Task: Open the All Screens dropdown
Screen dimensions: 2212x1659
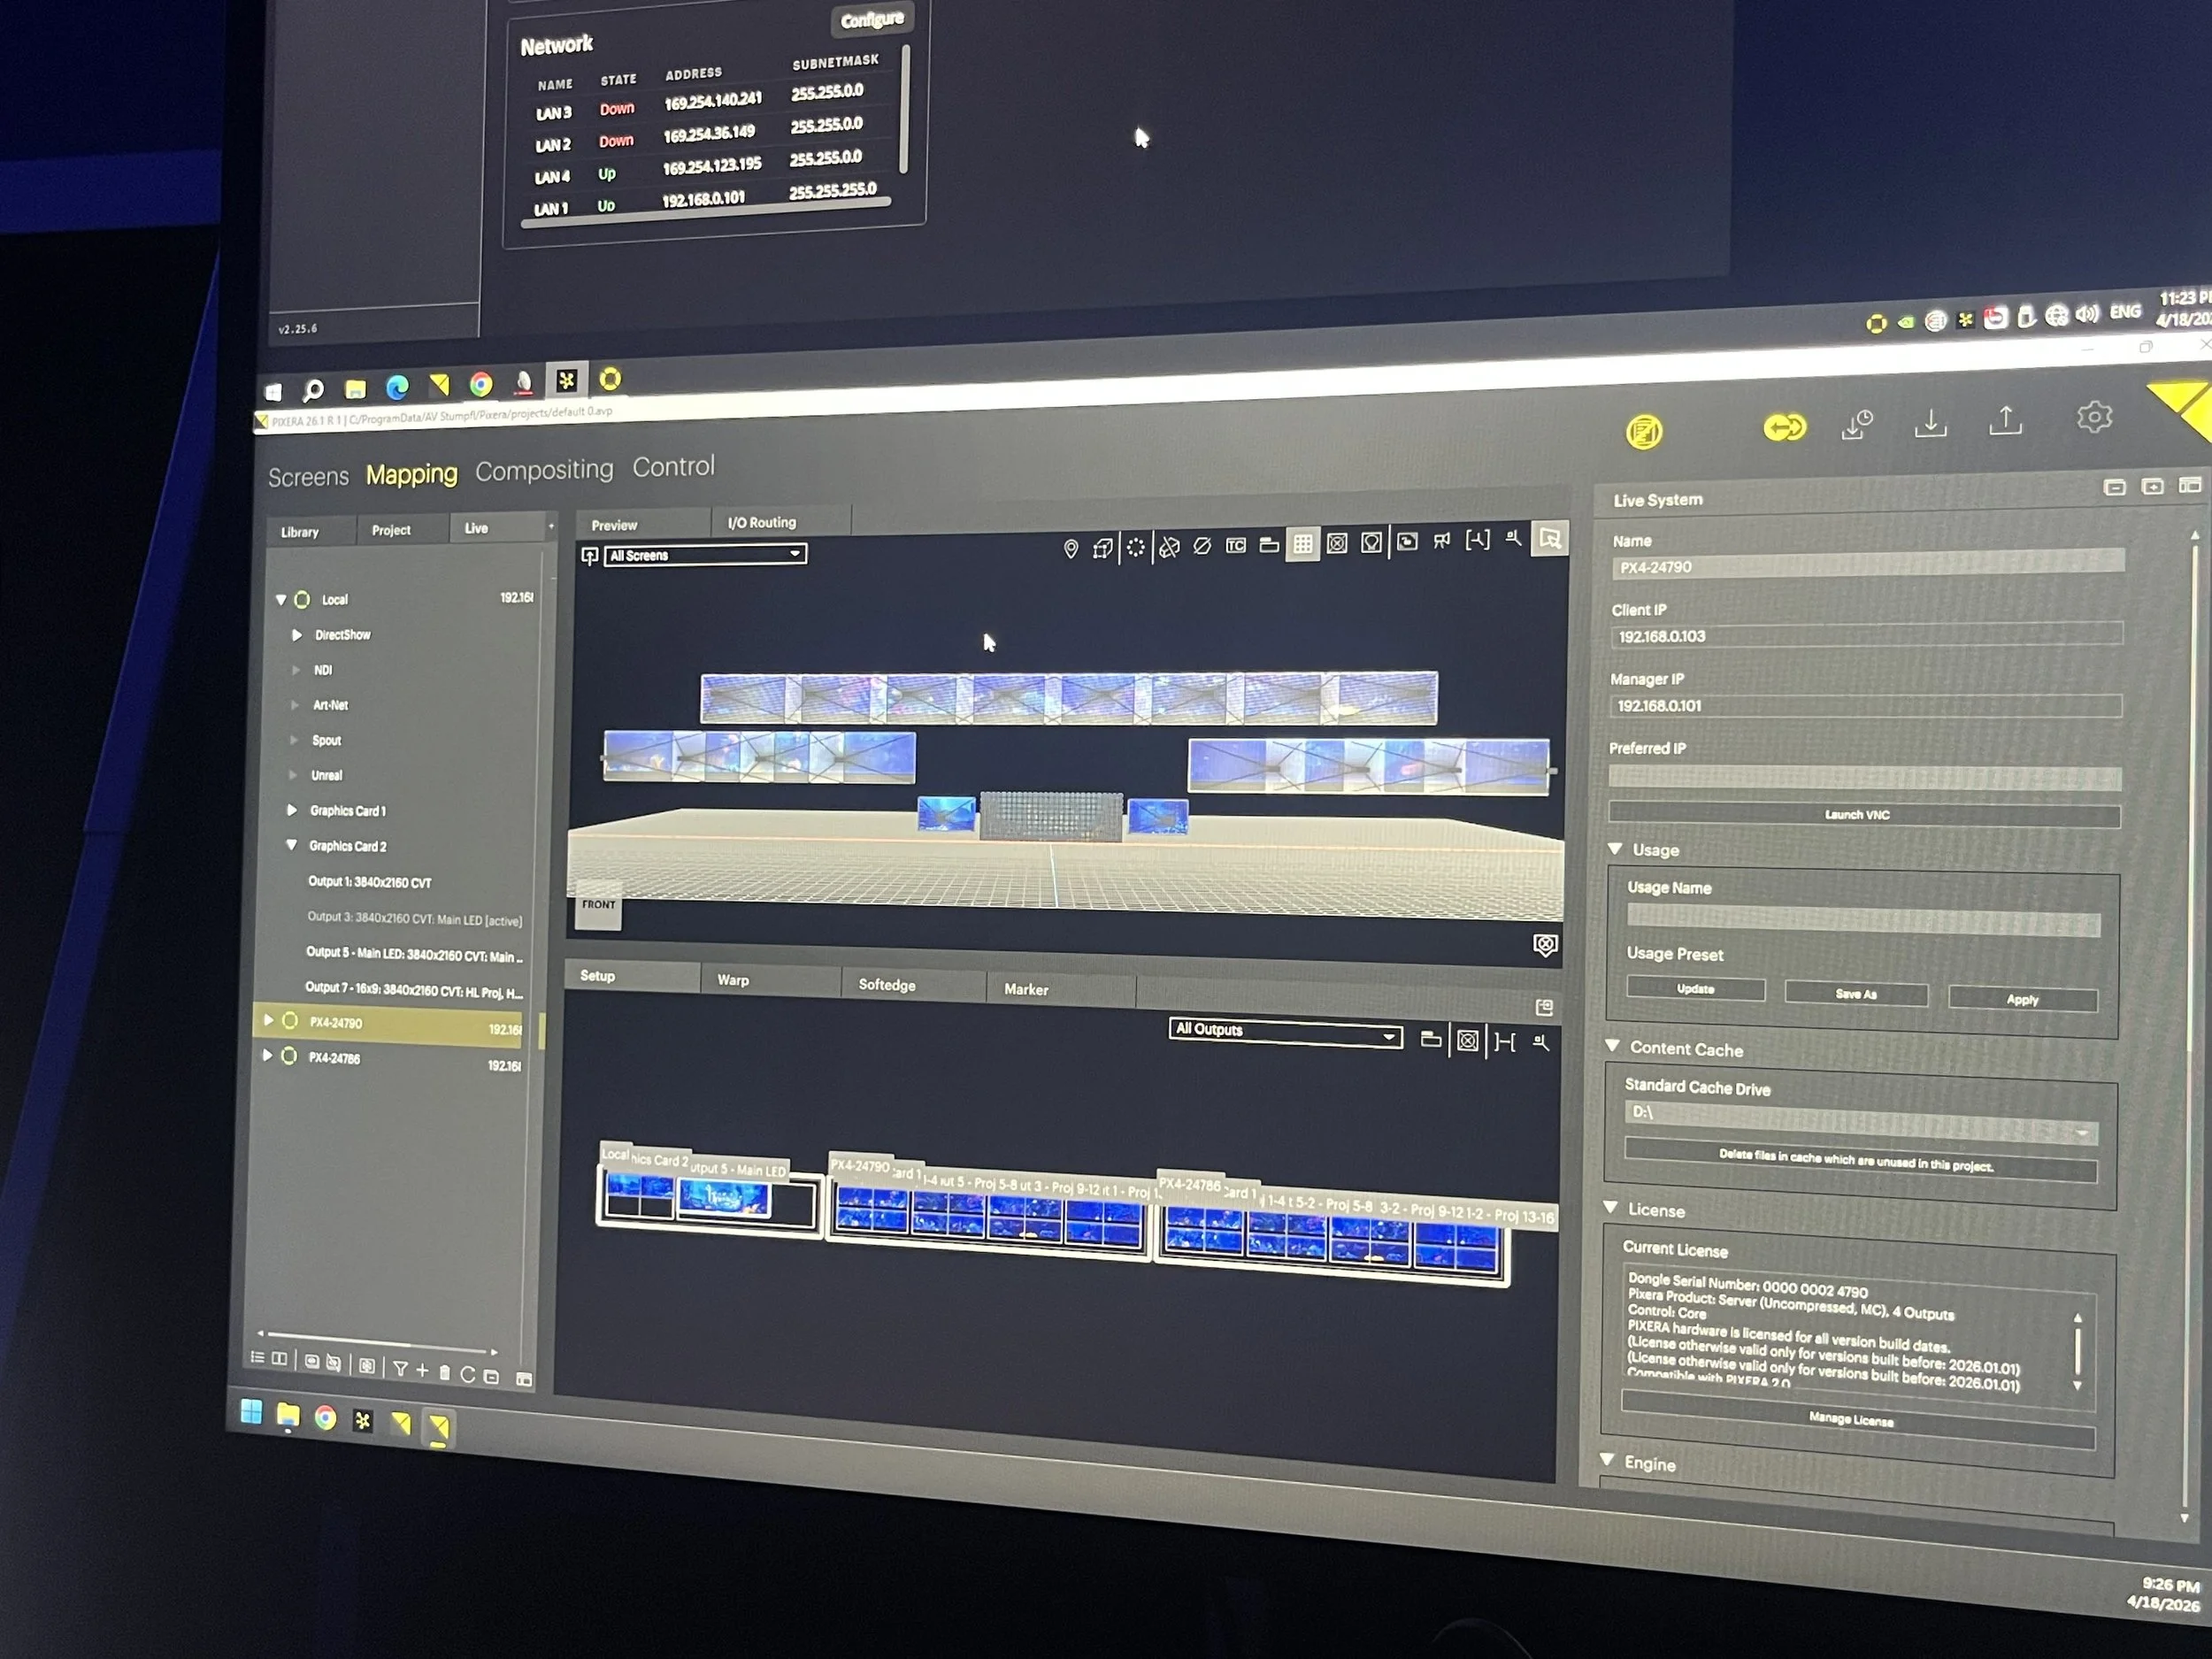Action: coord(705,554)
